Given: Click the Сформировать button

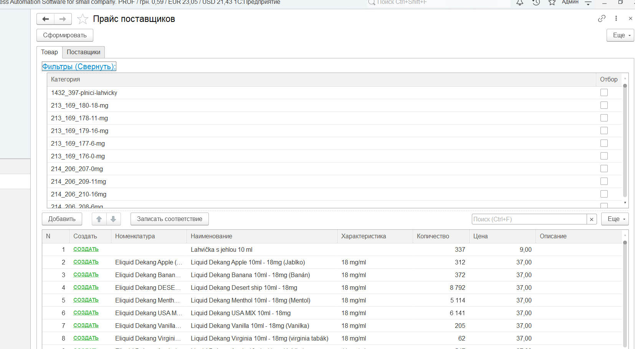Looking at the screenshot, I should click(65, 35).
